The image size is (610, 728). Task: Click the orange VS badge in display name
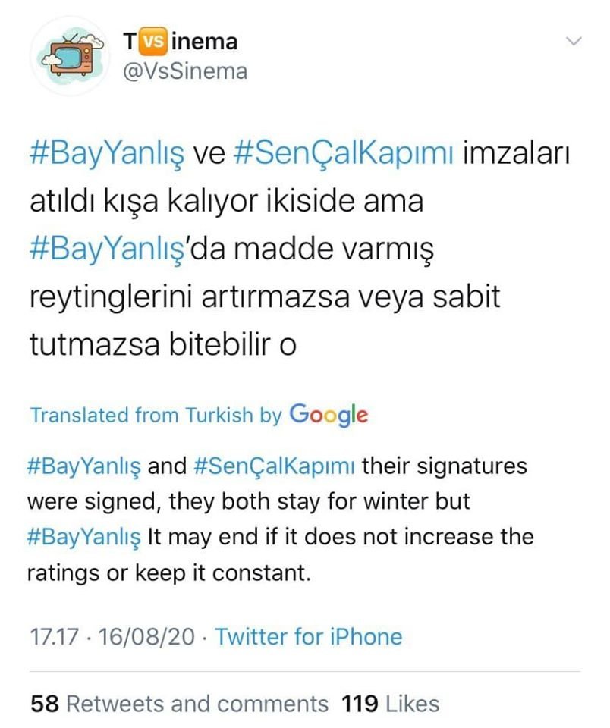pyautogui.click(x=152, y=41)
